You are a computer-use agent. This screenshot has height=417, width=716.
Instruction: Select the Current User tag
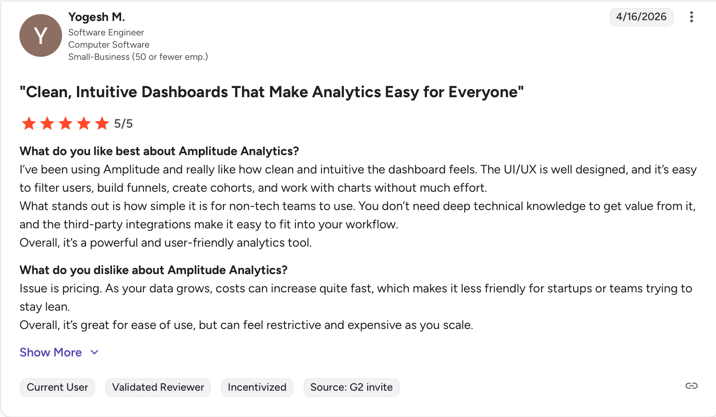point(58,387)
